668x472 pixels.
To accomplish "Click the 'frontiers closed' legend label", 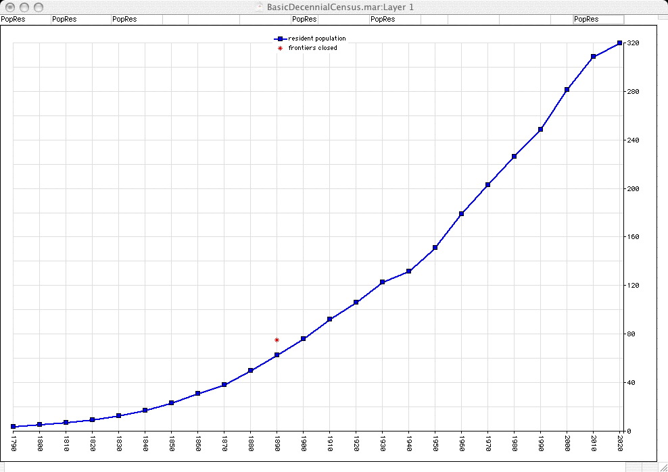I will pos(312,49).
